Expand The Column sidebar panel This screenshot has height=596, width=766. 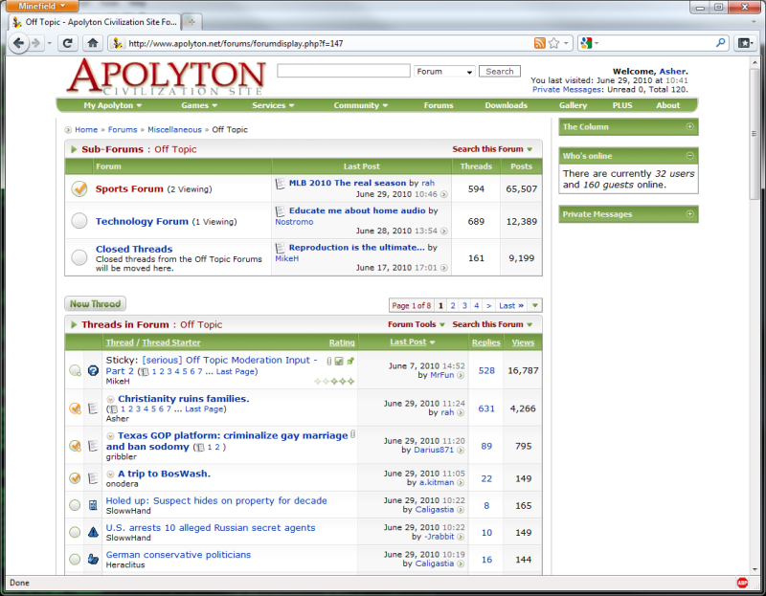[x=689, y=126]
